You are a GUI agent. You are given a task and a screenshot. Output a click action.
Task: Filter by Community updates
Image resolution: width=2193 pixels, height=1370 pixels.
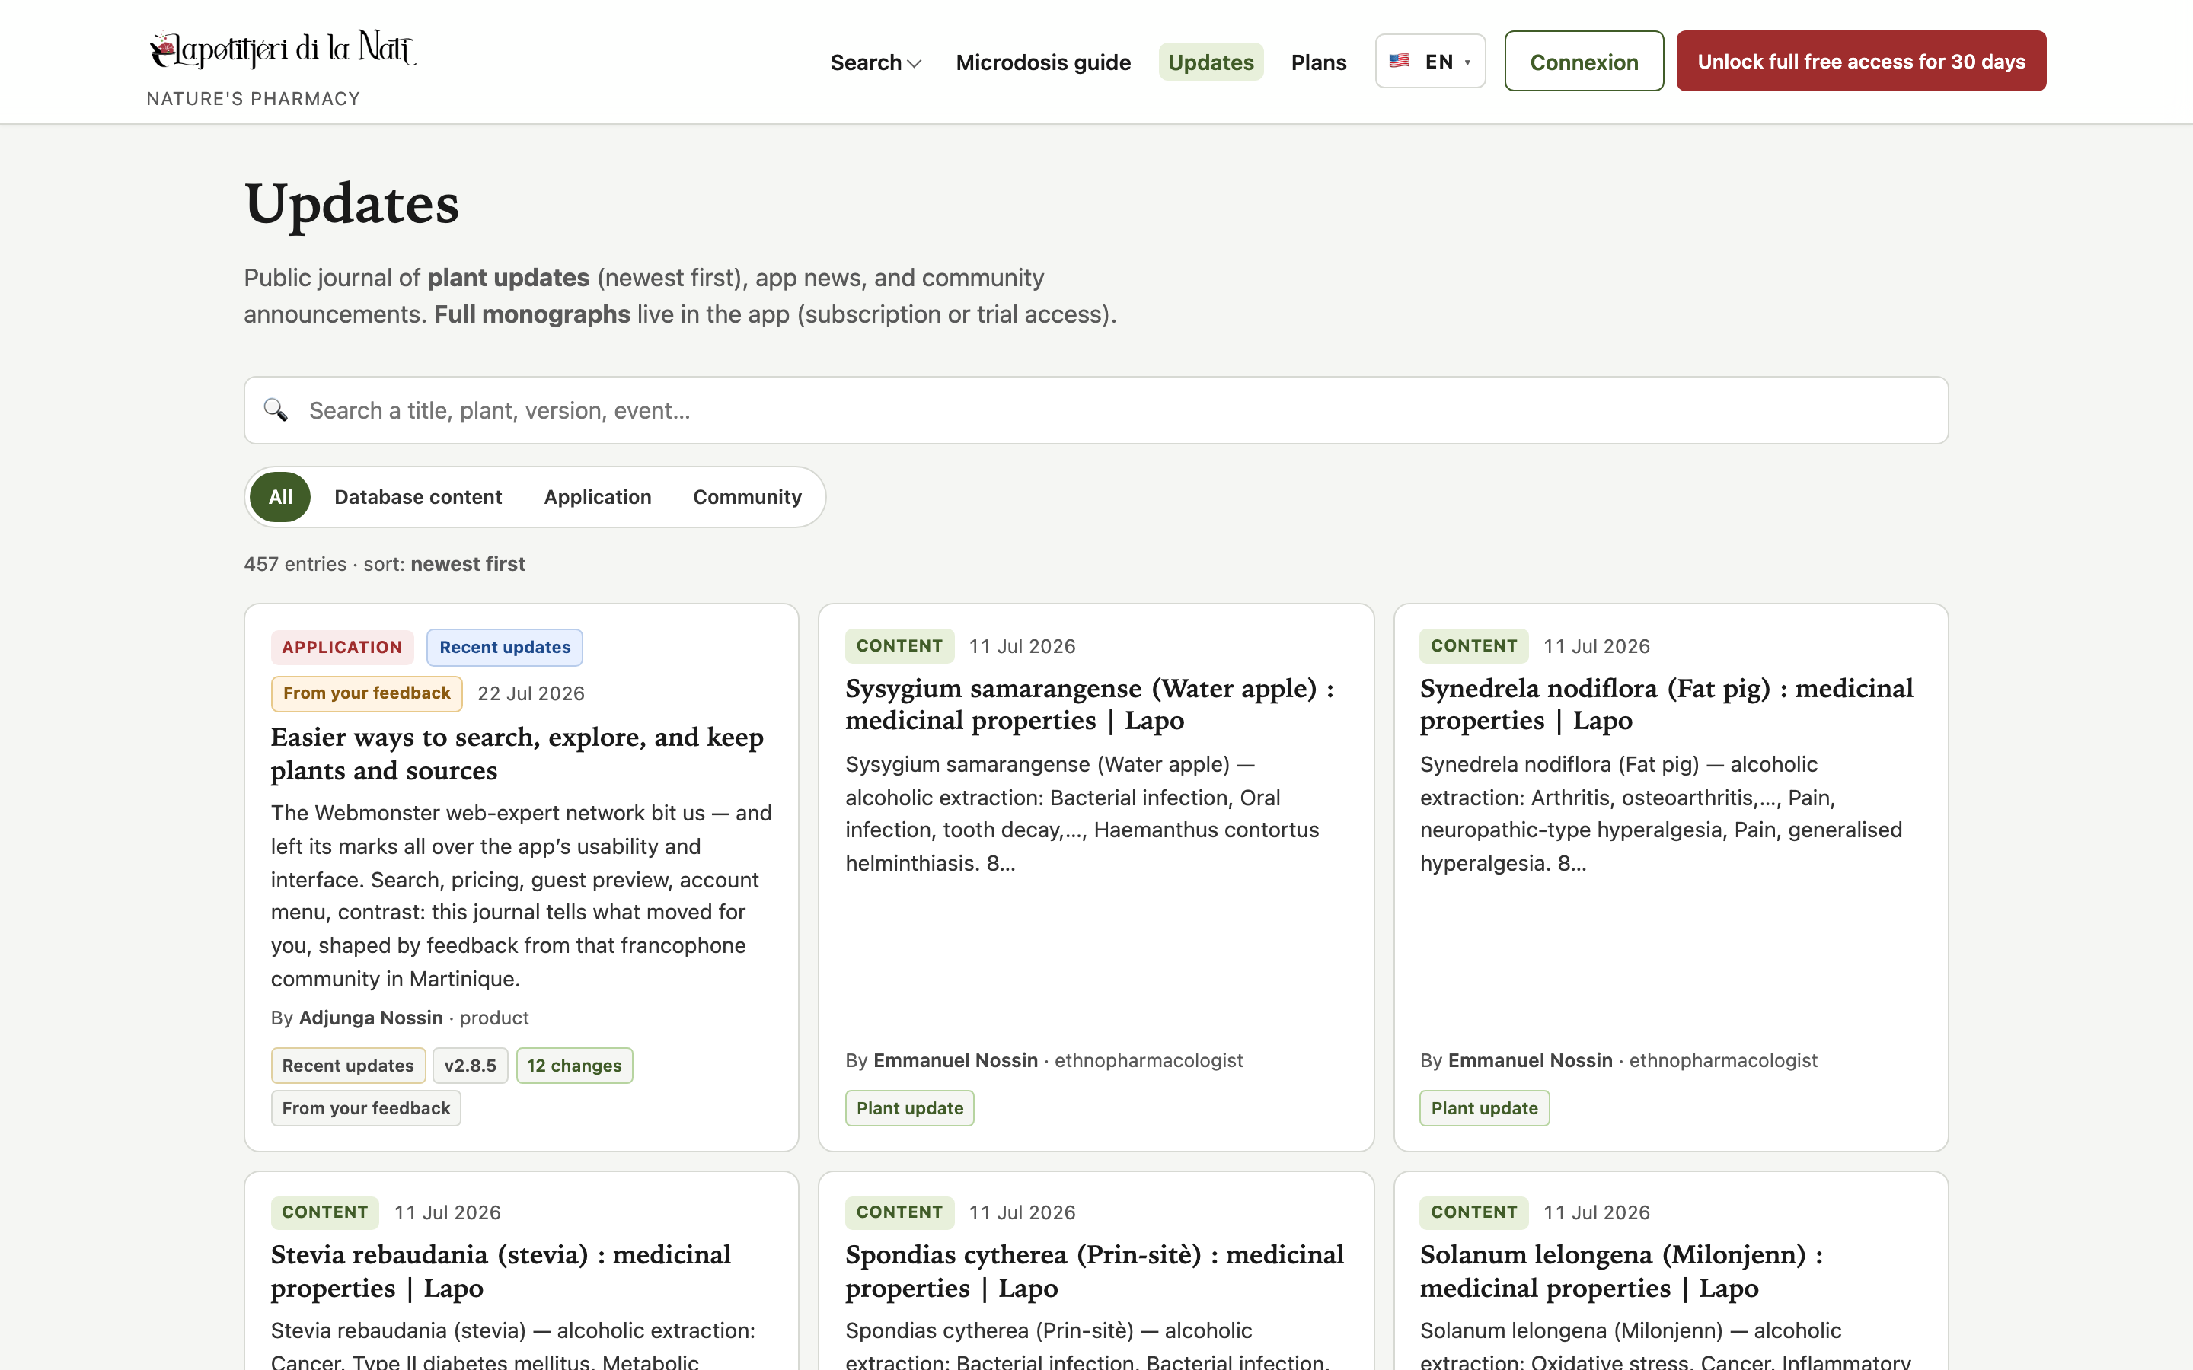[747, 496]
